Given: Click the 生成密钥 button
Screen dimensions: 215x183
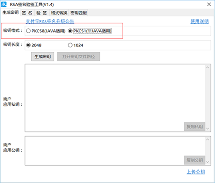Looking at the screenshot, I should (43, 57).
